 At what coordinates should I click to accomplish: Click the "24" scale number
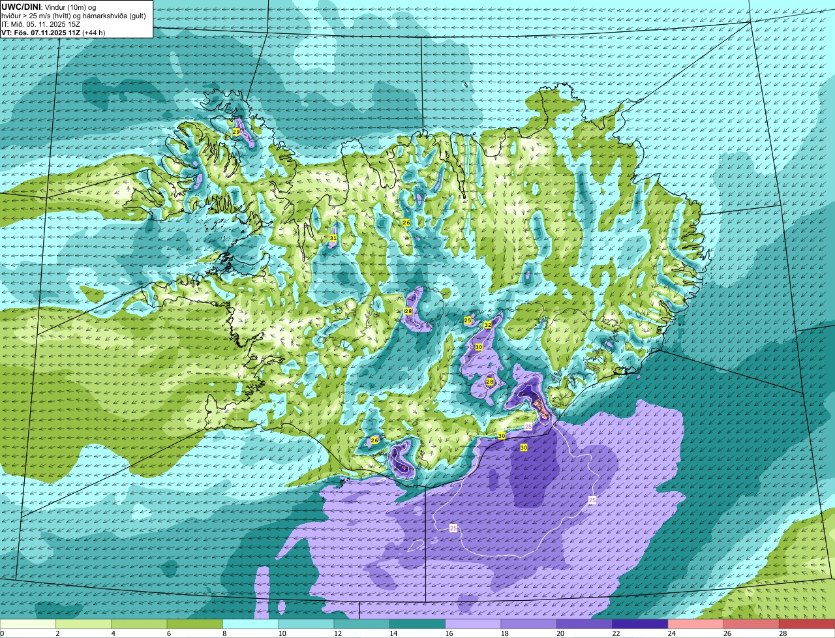(x=671, y=633)
